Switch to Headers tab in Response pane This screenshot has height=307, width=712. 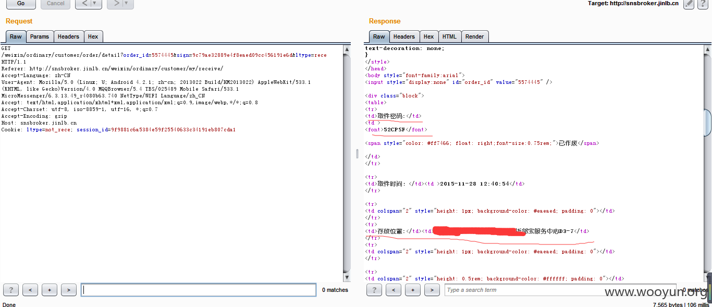click(x=404, y=36)
